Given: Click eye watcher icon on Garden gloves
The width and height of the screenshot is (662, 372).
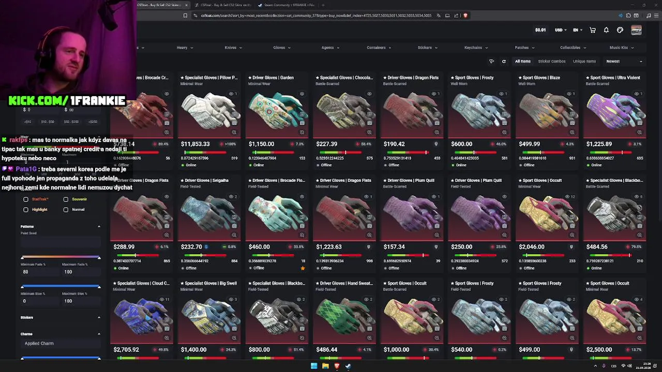Looking at the screenshot, I should point(302,94).
